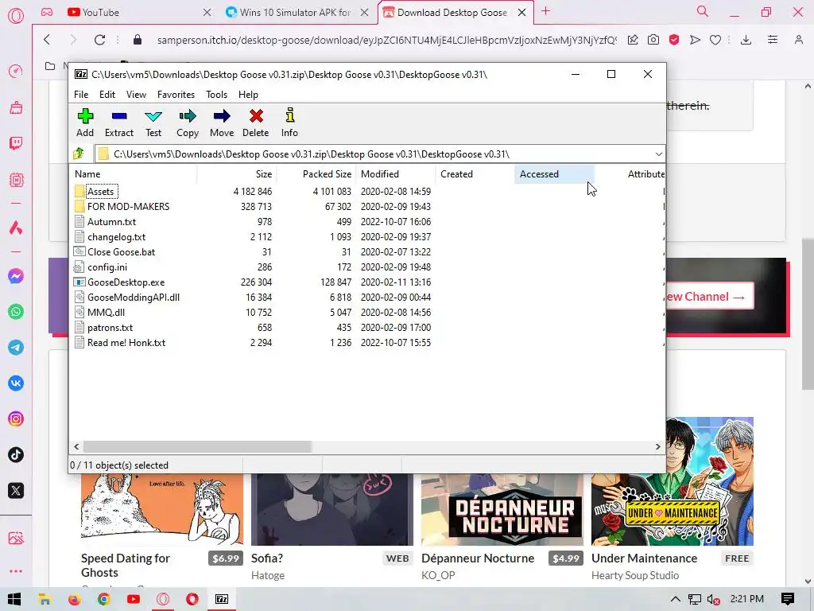Click the browser back arrow
The image size is (814, 611).
pos(47,40)
